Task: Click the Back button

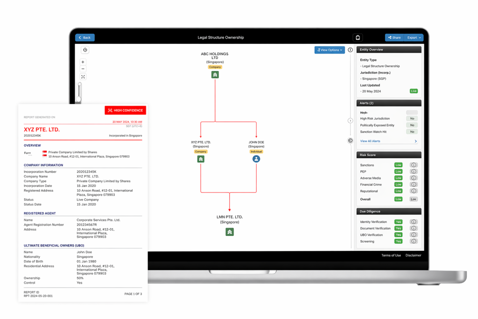Action: [x=85, y=37]
